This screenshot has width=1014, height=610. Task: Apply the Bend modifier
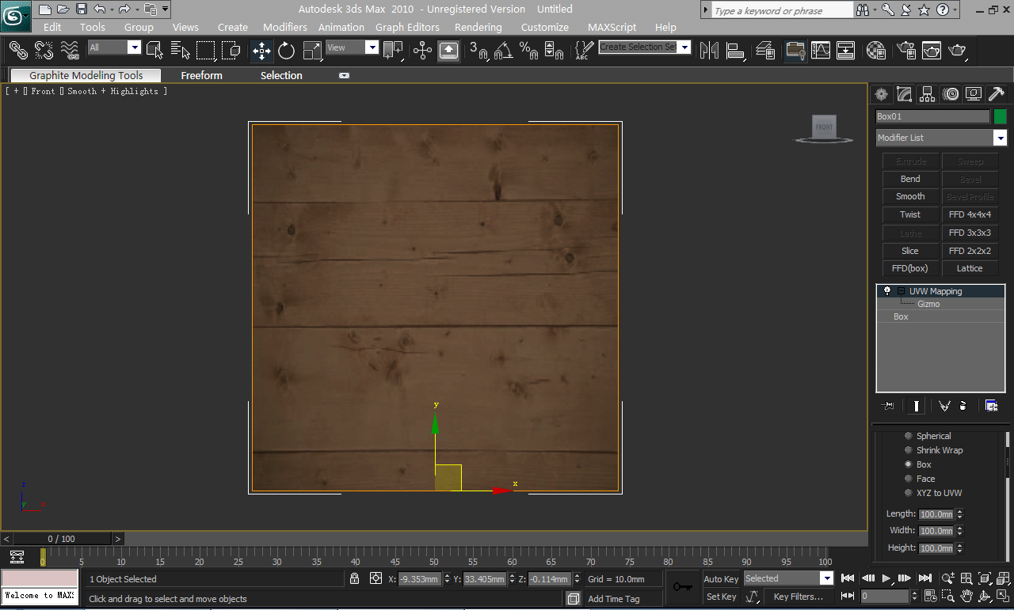pos(910,179)
